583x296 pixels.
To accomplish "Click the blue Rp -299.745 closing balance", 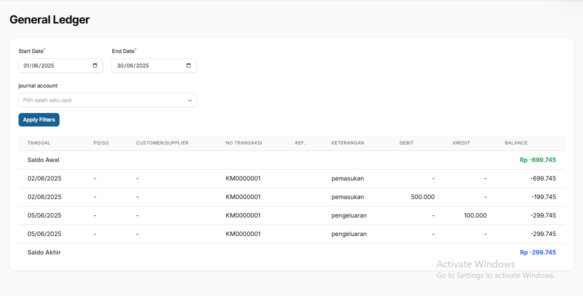I will (537, 252).
